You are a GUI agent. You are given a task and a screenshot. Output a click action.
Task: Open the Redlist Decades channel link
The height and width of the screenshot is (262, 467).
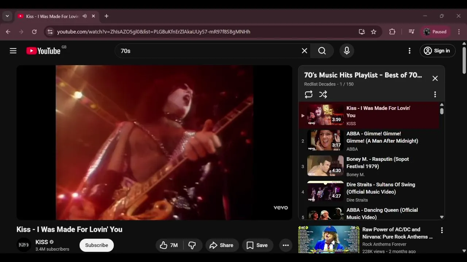point(320,84)
